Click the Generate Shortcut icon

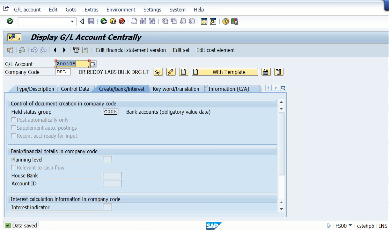[213, 21]
